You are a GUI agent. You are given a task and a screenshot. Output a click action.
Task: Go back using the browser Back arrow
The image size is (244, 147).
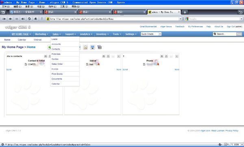[11, 19]
